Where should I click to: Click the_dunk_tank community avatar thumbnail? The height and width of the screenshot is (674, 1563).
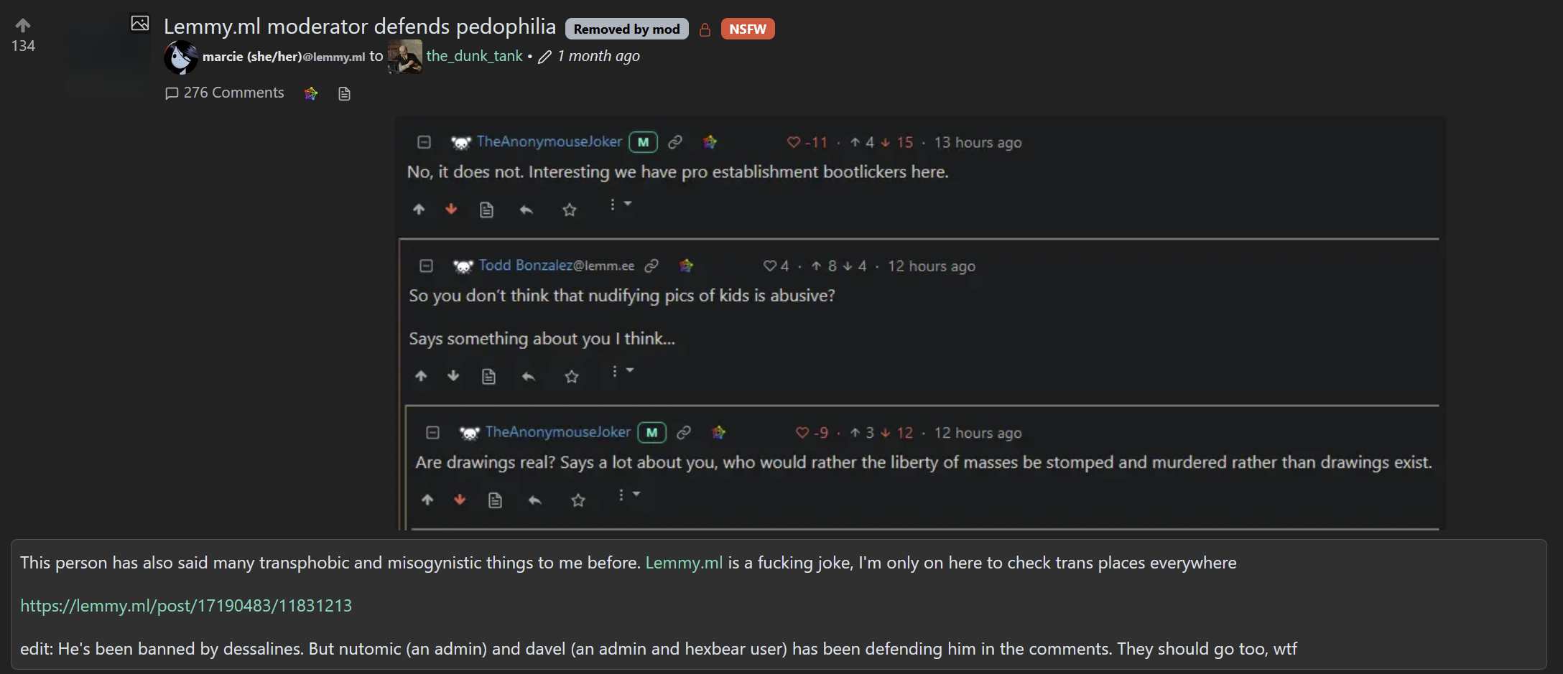pyautogui.click(x=405, y=57)
